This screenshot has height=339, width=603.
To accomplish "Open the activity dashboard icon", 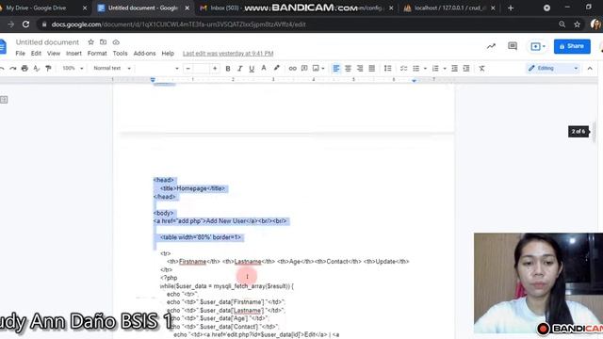I will point(491,46).
